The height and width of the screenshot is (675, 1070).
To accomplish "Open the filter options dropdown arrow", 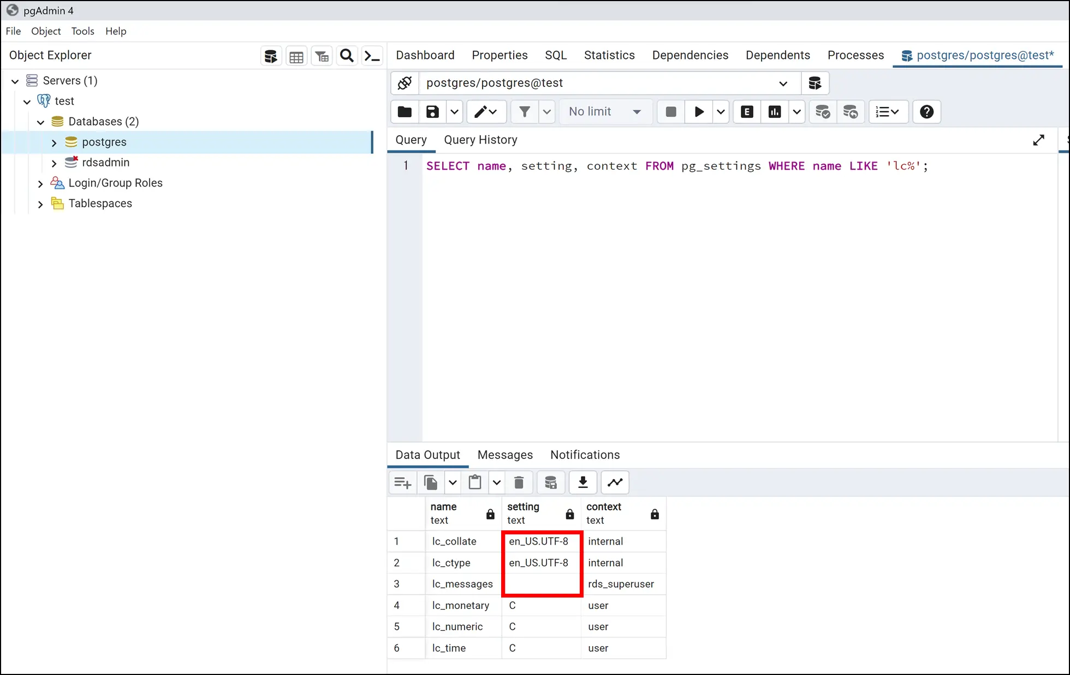I will tap(546, 112).
